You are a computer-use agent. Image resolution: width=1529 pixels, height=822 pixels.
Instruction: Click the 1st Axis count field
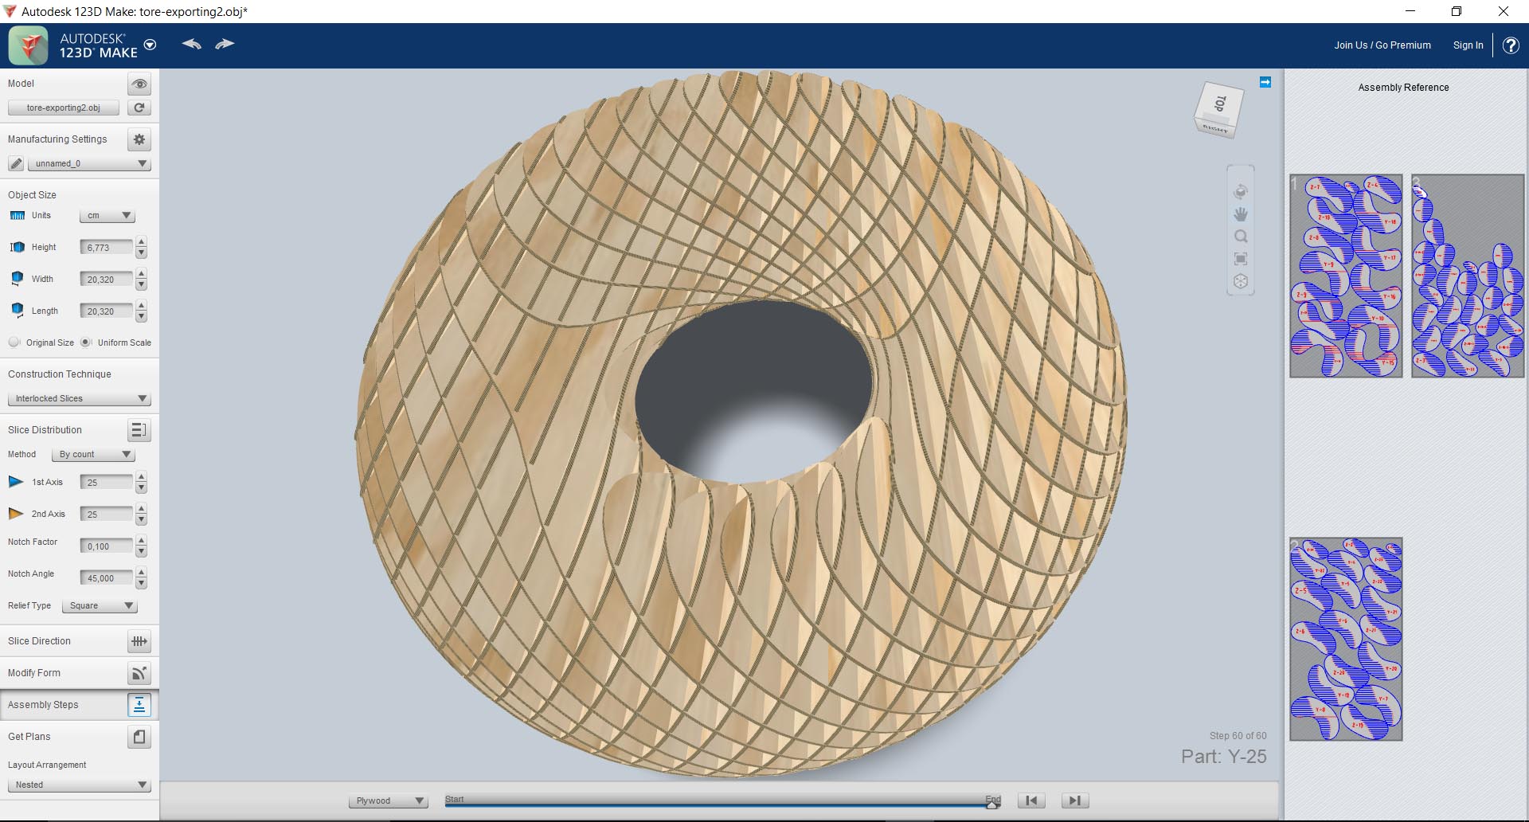click(x=106, y=483)
